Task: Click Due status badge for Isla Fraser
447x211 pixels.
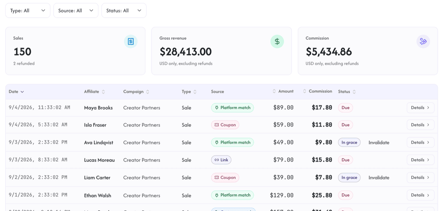Action: point(345,125)
